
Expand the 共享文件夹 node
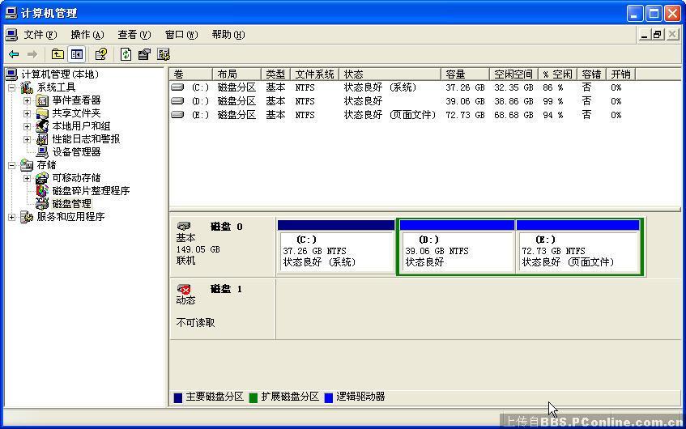[x=27, y=113]
